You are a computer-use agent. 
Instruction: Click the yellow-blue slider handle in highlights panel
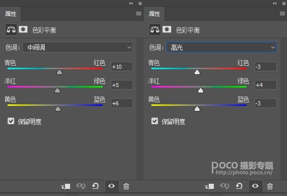tap(197, 108)
